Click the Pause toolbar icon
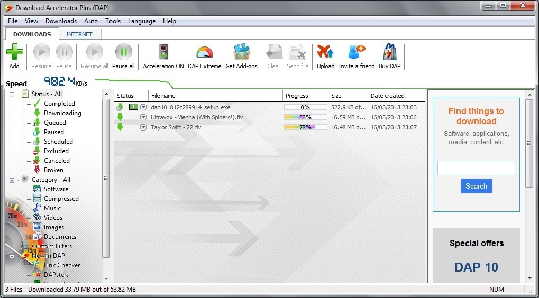This screenshot has height=298, width=539. [65, 52]
